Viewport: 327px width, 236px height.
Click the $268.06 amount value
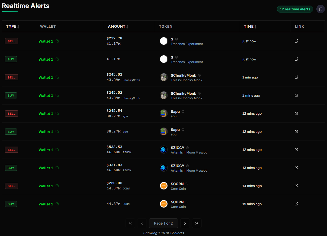114,183
